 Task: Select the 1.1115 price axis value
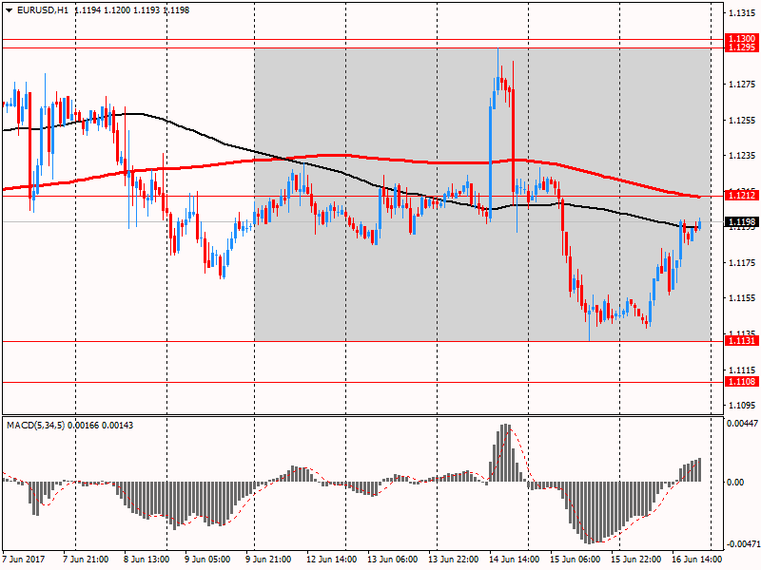point(742,370)
